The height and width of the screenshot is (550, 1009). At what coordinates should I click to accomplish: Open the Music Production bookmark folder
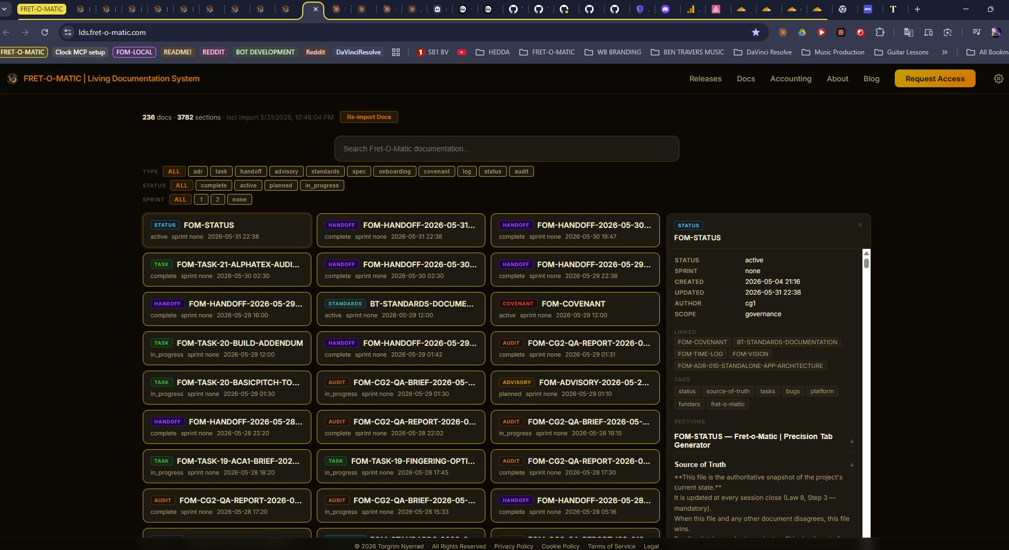[x=833, y=52]
